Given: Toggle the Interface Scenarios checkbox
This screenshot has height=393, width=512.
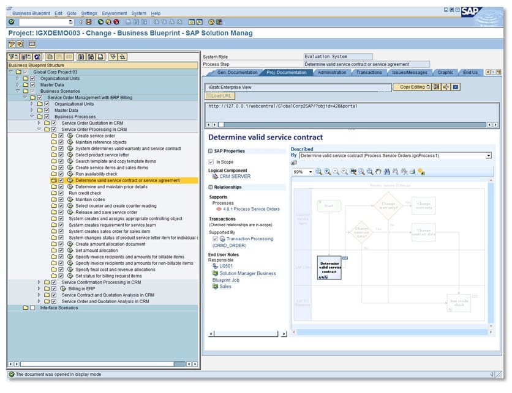Looking at the screenshot, I should pos(32,307).
